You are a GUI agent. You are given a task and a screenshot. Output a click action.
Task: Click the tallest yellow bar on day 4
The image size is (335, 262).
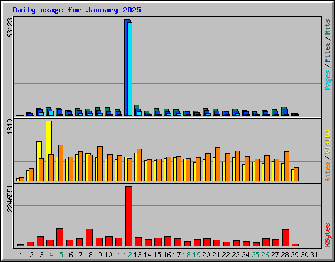49,151
